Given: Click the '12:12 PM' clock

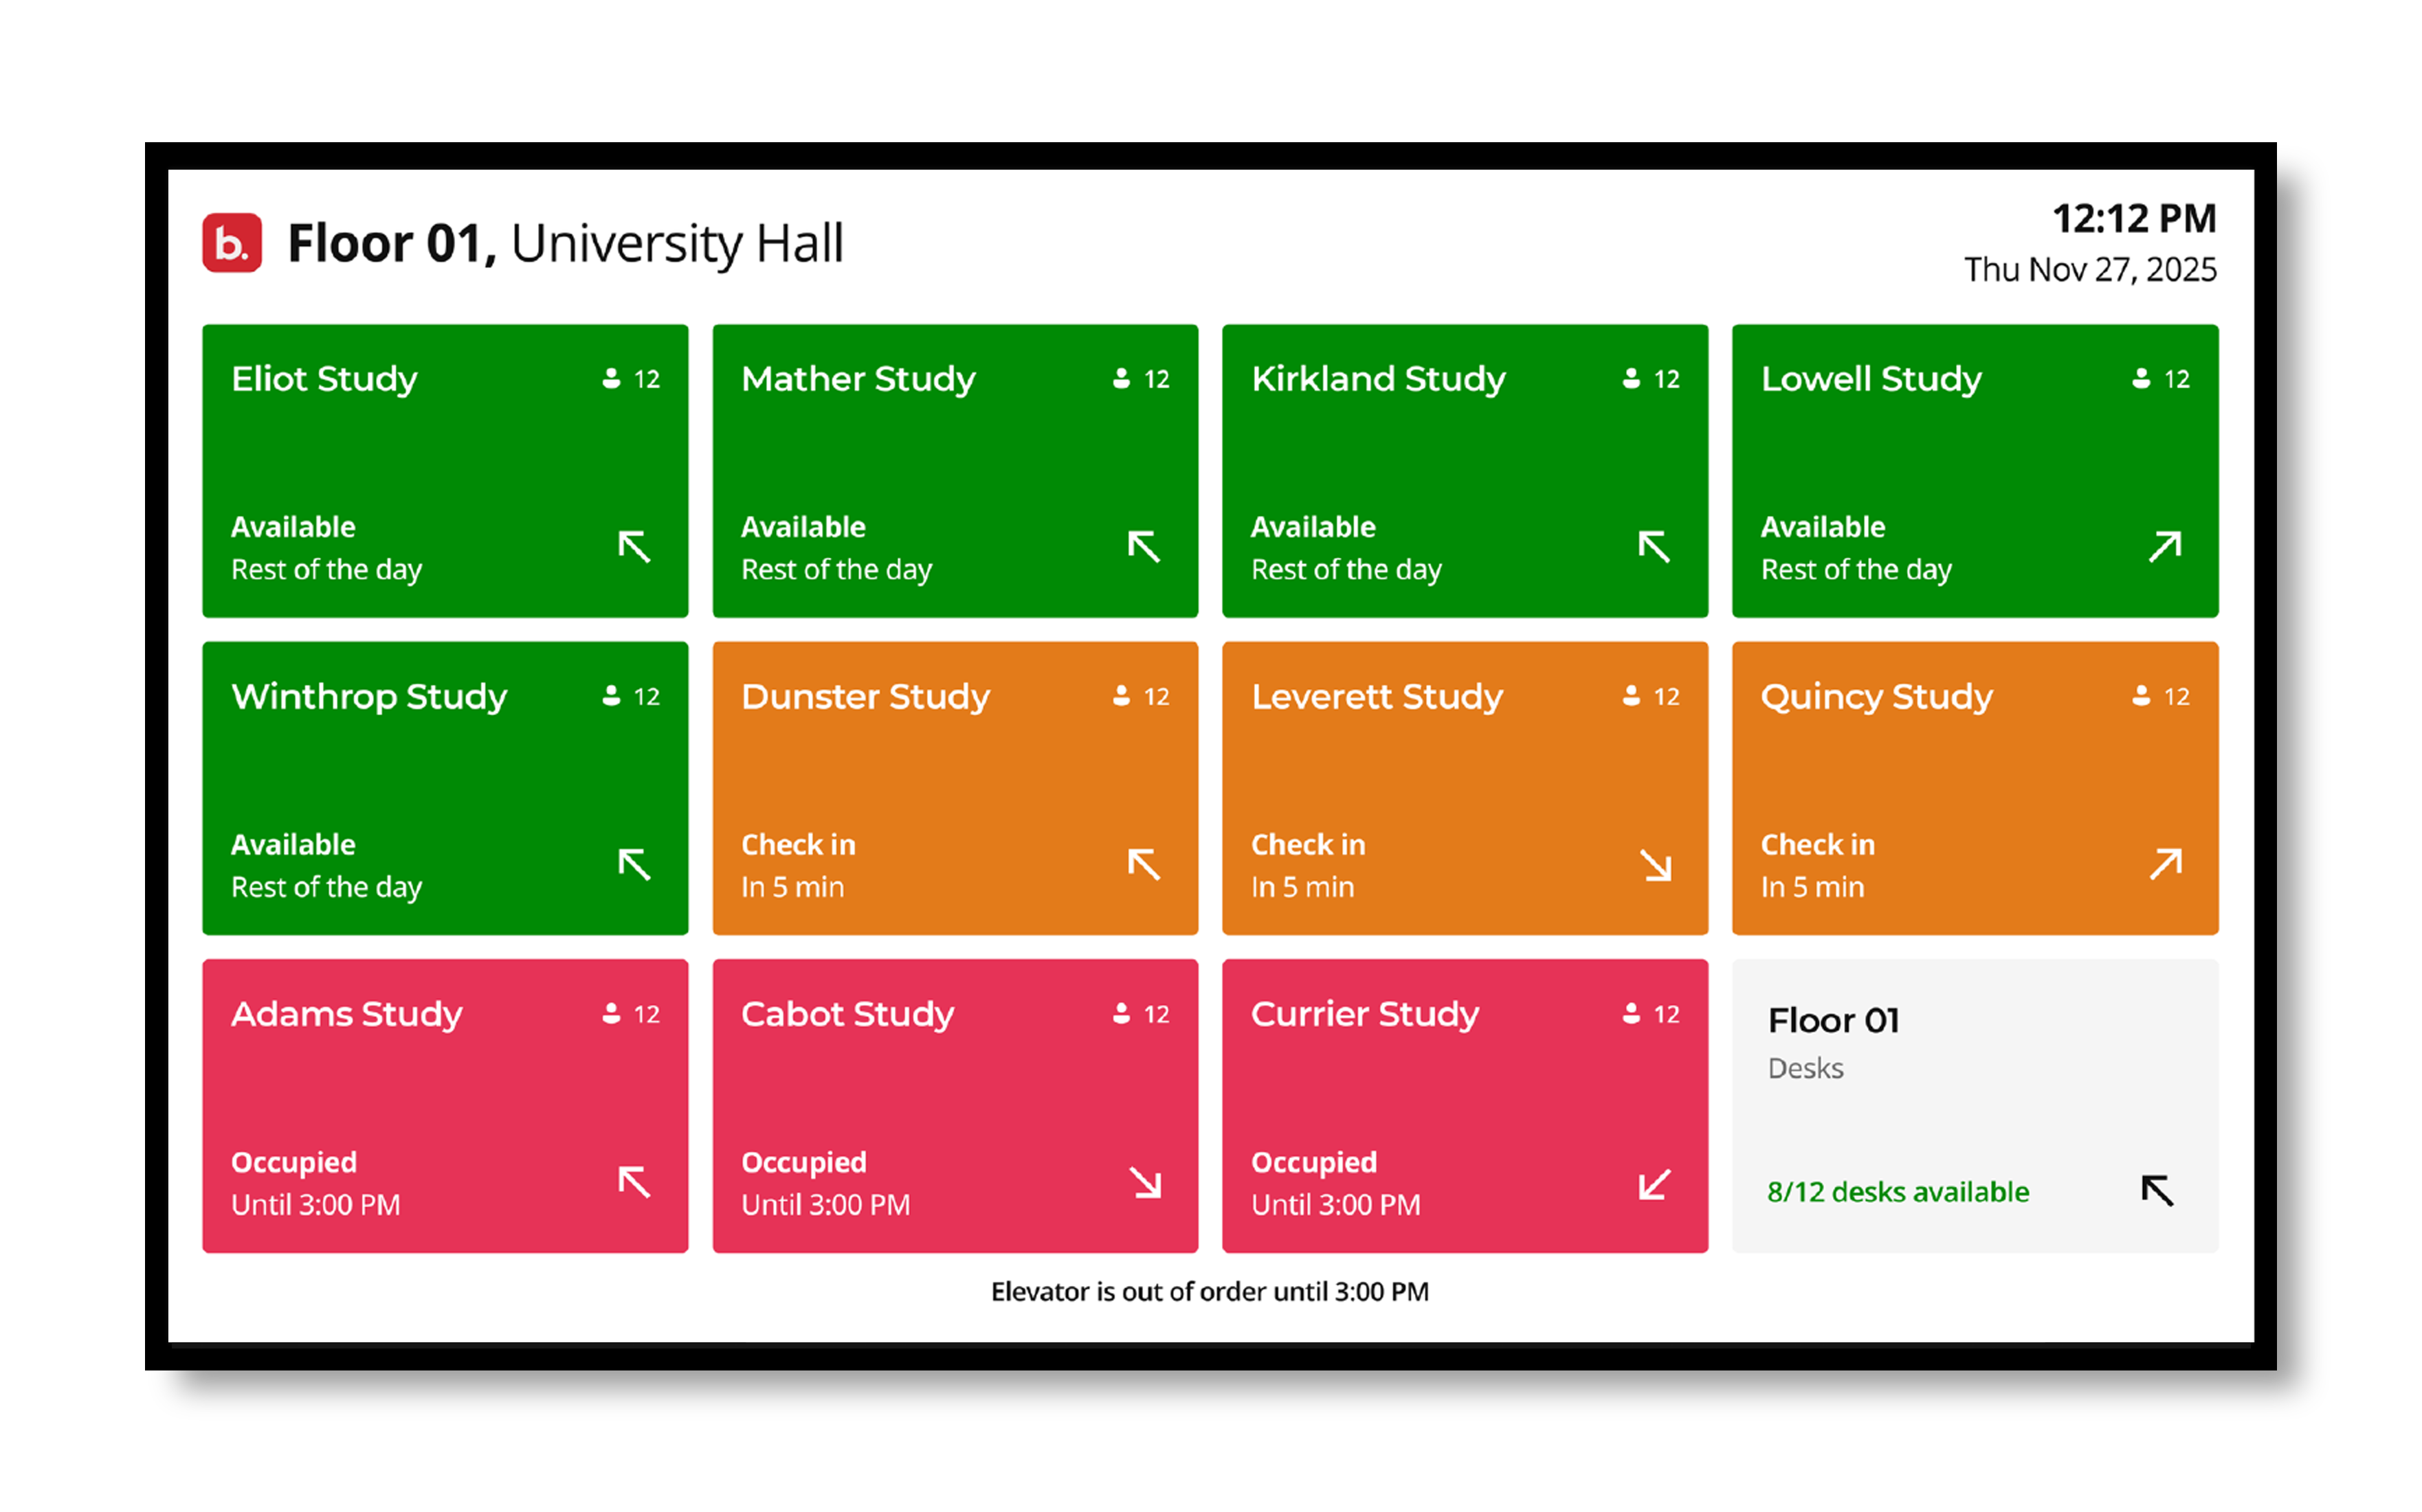Looking at the screenshot, I should [x=2134, y=219].
